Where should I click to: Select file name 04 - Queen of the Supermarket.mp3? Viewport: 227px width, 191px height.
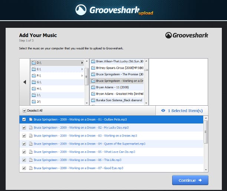coord(89,144)
